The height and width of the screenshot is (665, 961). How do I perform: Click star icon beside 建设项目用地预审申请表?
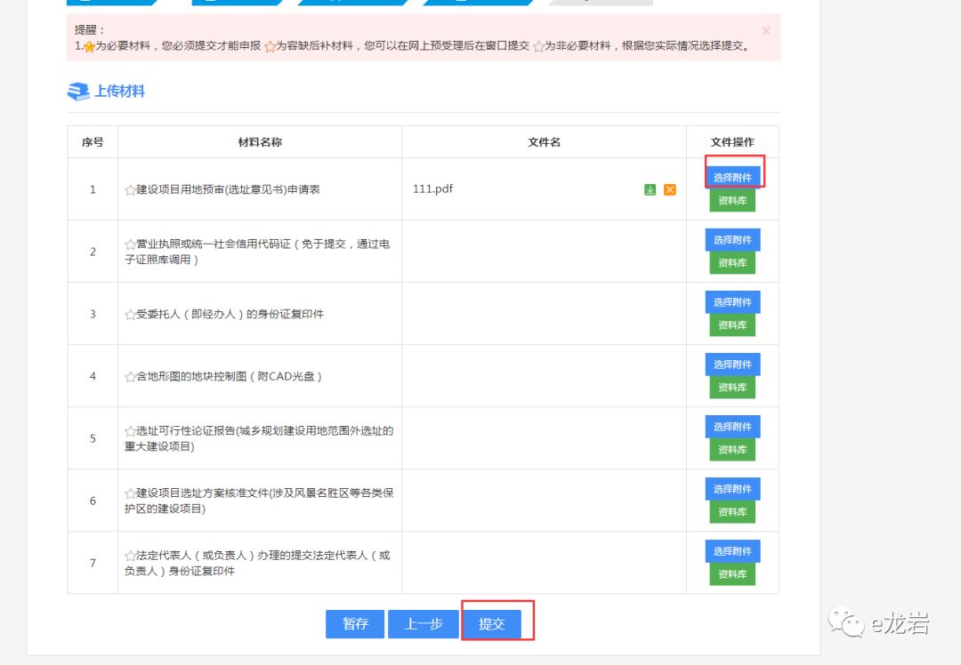(x=130, y=190)
